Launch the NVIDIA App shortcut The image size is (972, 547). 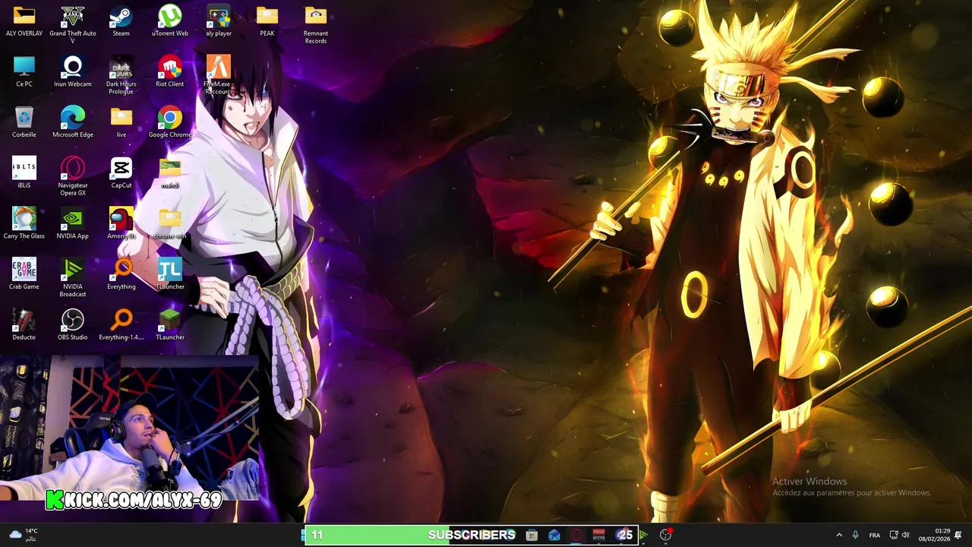pos(73,223)
